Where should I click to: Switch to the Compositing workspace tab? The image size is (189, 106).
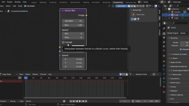pos(118,2)
